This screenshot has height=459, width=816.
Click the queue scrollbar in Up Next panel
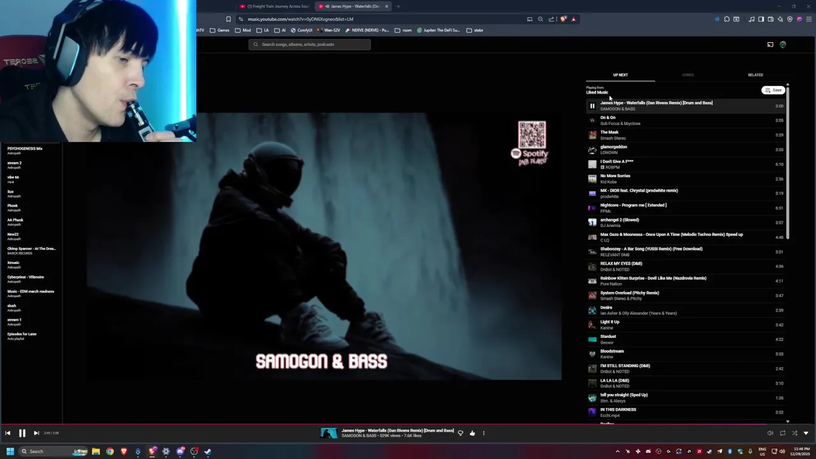[x=787, y=163]
